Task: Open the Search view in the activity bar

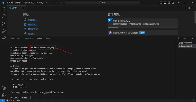Action: tap(4, 16)
